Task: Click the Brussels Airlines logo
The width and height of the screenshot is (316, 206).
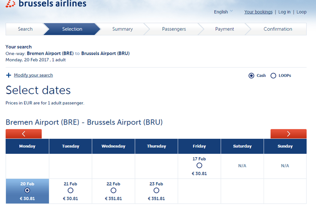Action: 46,4
